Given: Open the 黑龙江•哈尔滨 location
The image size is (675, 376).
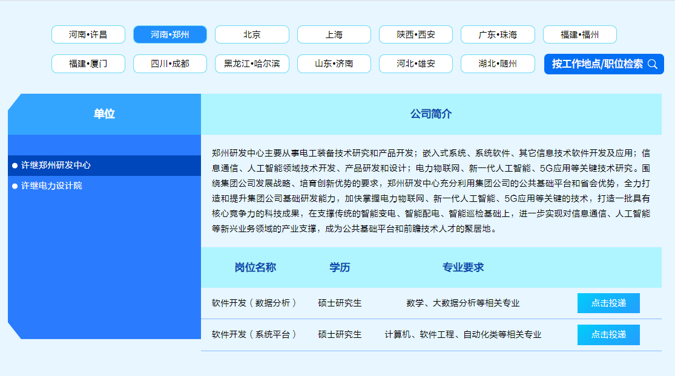Looking at the screenshot, I should point(252,63).
